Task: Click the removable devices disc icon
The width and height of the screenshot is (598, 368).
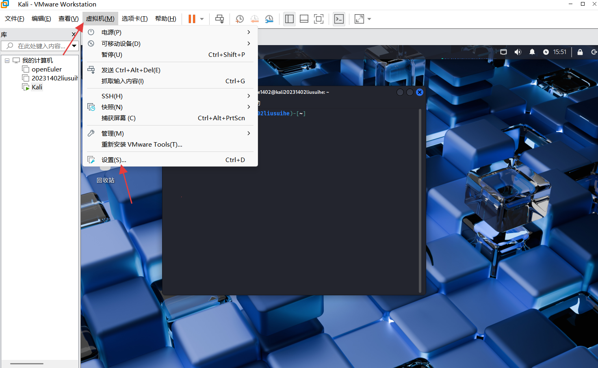Action: 91,43
